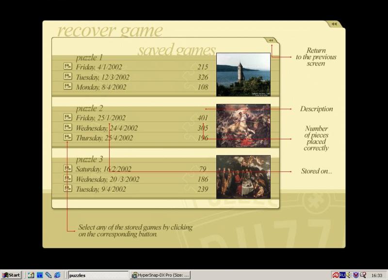Load the Wednesday, 24/4/2002 saved game

point(67,128)
